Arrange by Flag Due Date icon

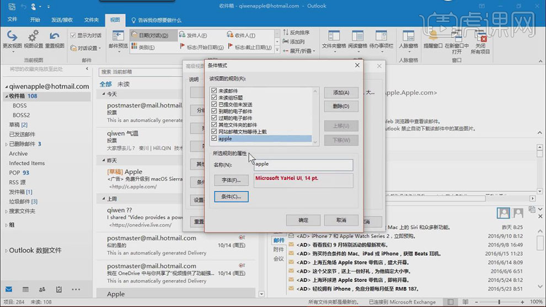point(230,46)
